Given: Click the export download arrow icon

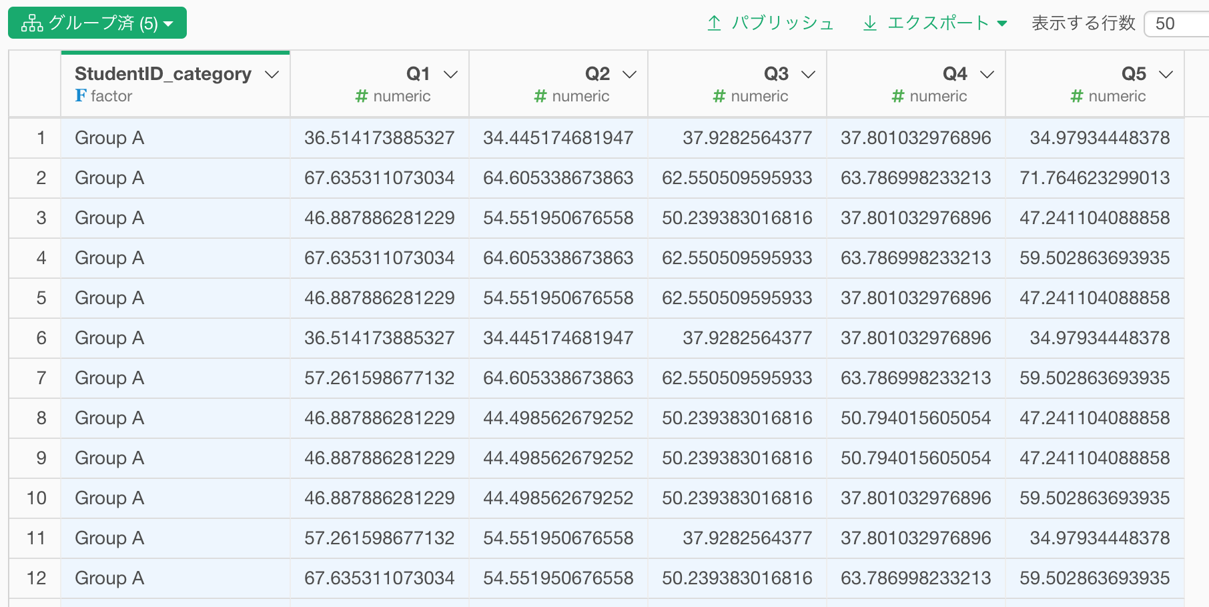Looking at the screenshot, I should 870,23.
